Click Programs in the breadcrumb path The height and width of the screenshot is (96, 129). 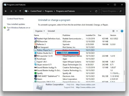[x=49, y=11]
